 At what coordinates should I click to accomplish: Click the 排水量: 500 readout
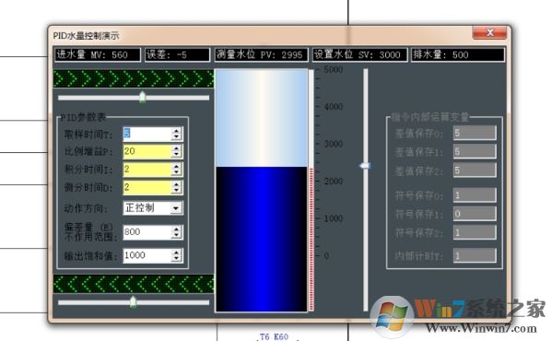[458, 54]
